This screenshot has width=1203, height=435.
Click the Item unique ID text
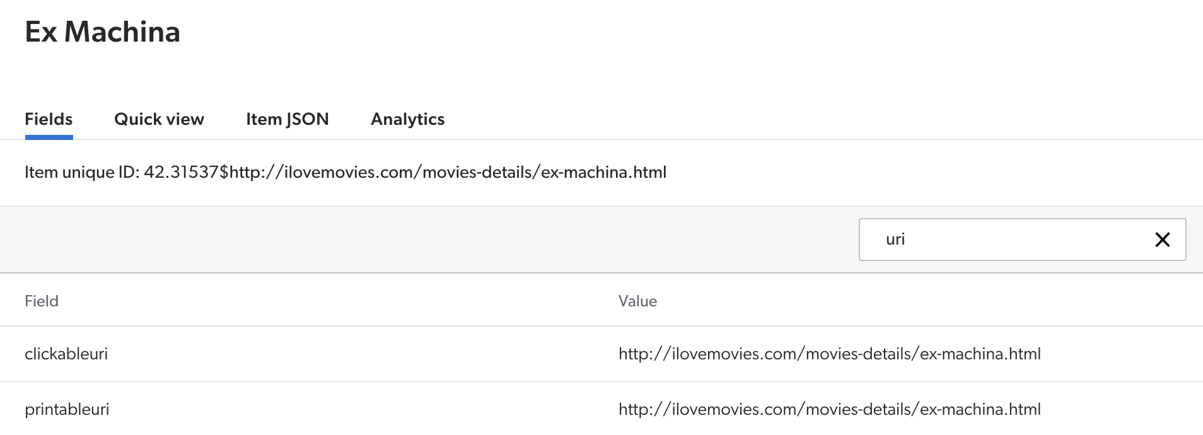point(346,172)
